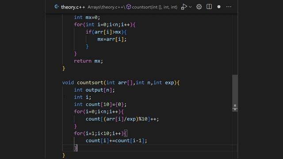The image size is (283, 159).
Task: Select the Arrays\theory.c++ breadcrumb path
Action: coord(106,7)
